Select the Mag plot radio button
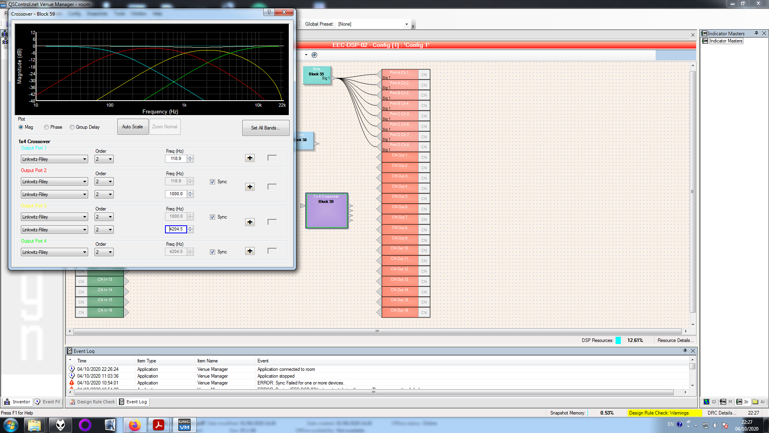 (x=21, y=127)
